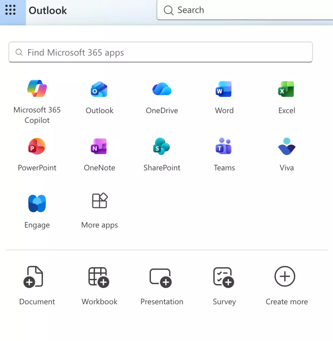Viewport: 333px width, 341px height.
Task: Click the magnifier icon in top Search bar
Action: click(169, 10)
